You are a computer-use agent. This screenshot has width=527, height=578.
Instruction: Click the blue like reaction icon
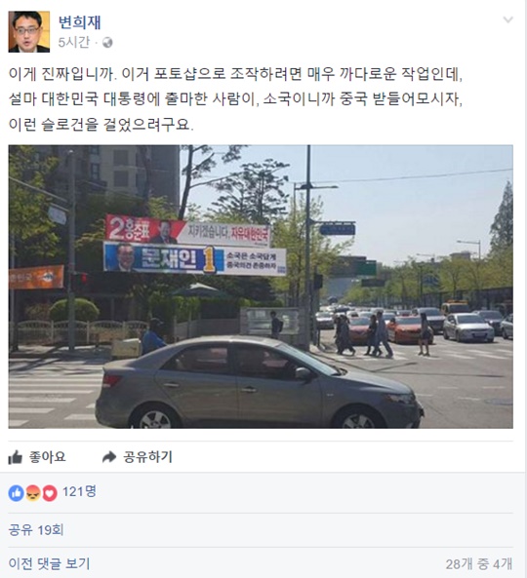(16, 493)
